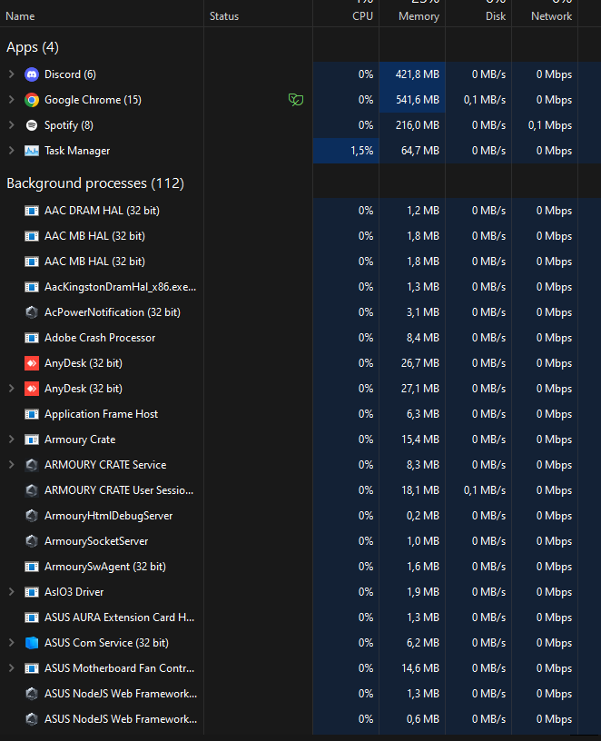601x741 pixels.
Task: Expand the AsIO3 Driver group
Action: pos(11,592)
